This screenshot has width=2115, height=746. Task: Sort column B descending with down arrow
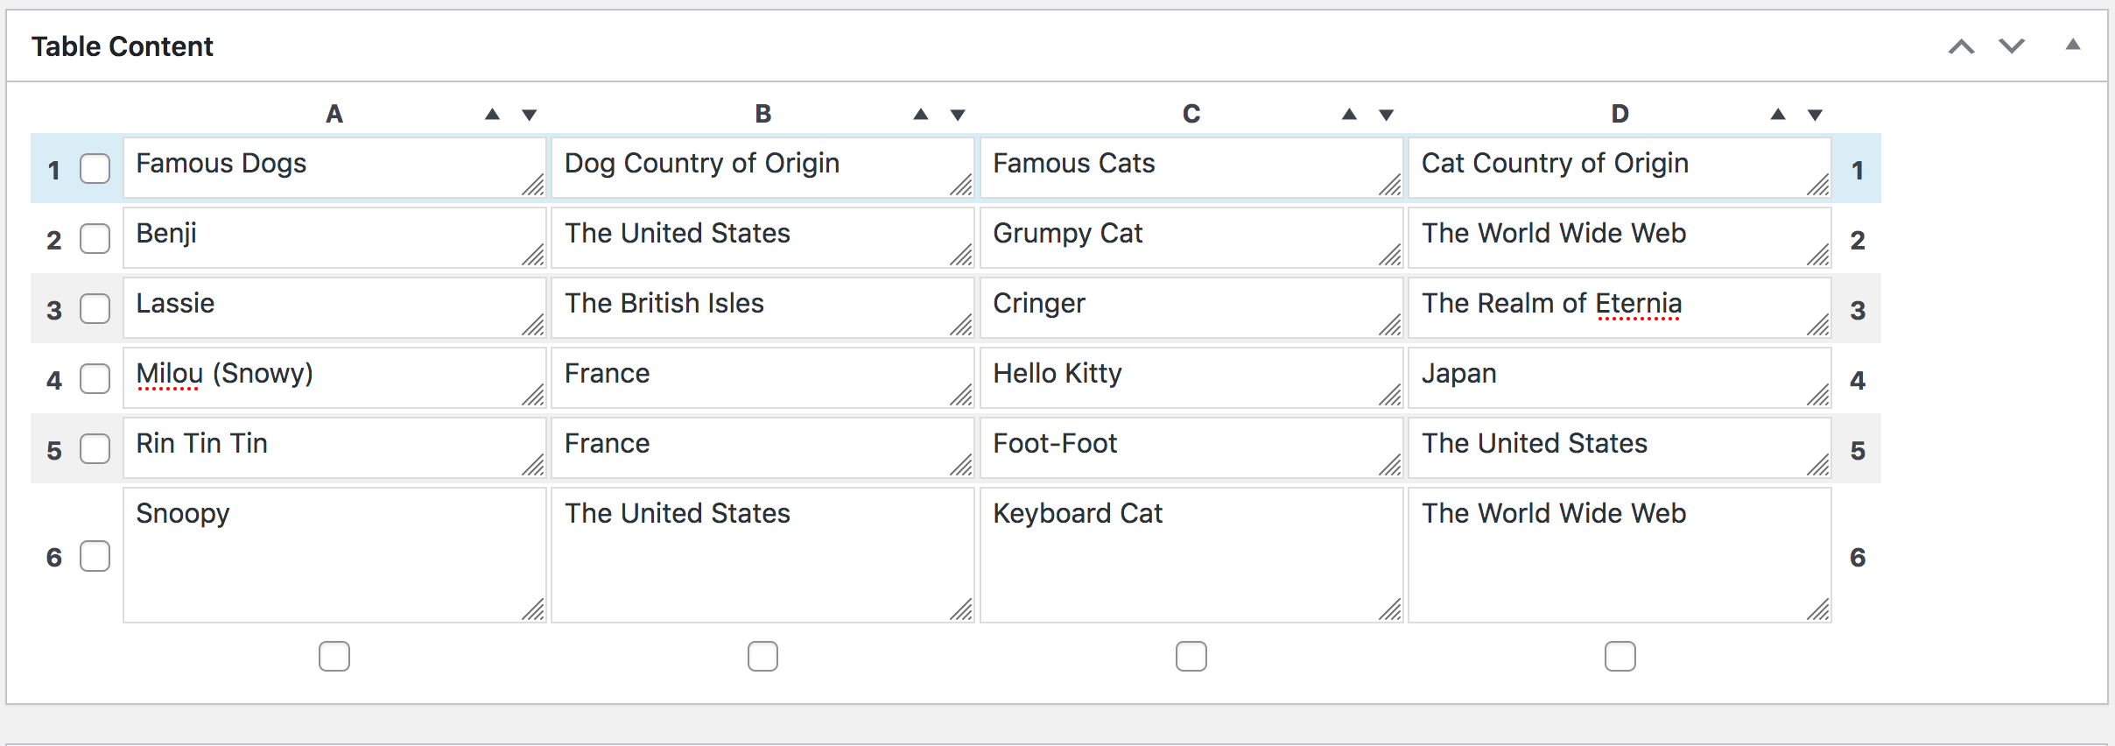pyautogui.click(x=958, y=115)
